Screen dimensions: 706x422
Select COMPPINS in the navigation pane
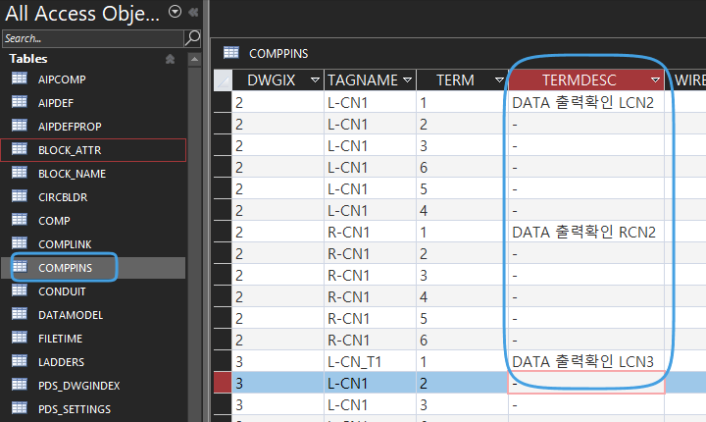(94, 268)
